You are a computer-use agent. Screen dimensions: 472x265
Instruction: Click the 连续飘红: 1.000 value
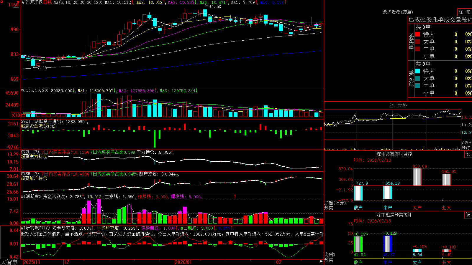pyautogui.click(x=158, y=228)
